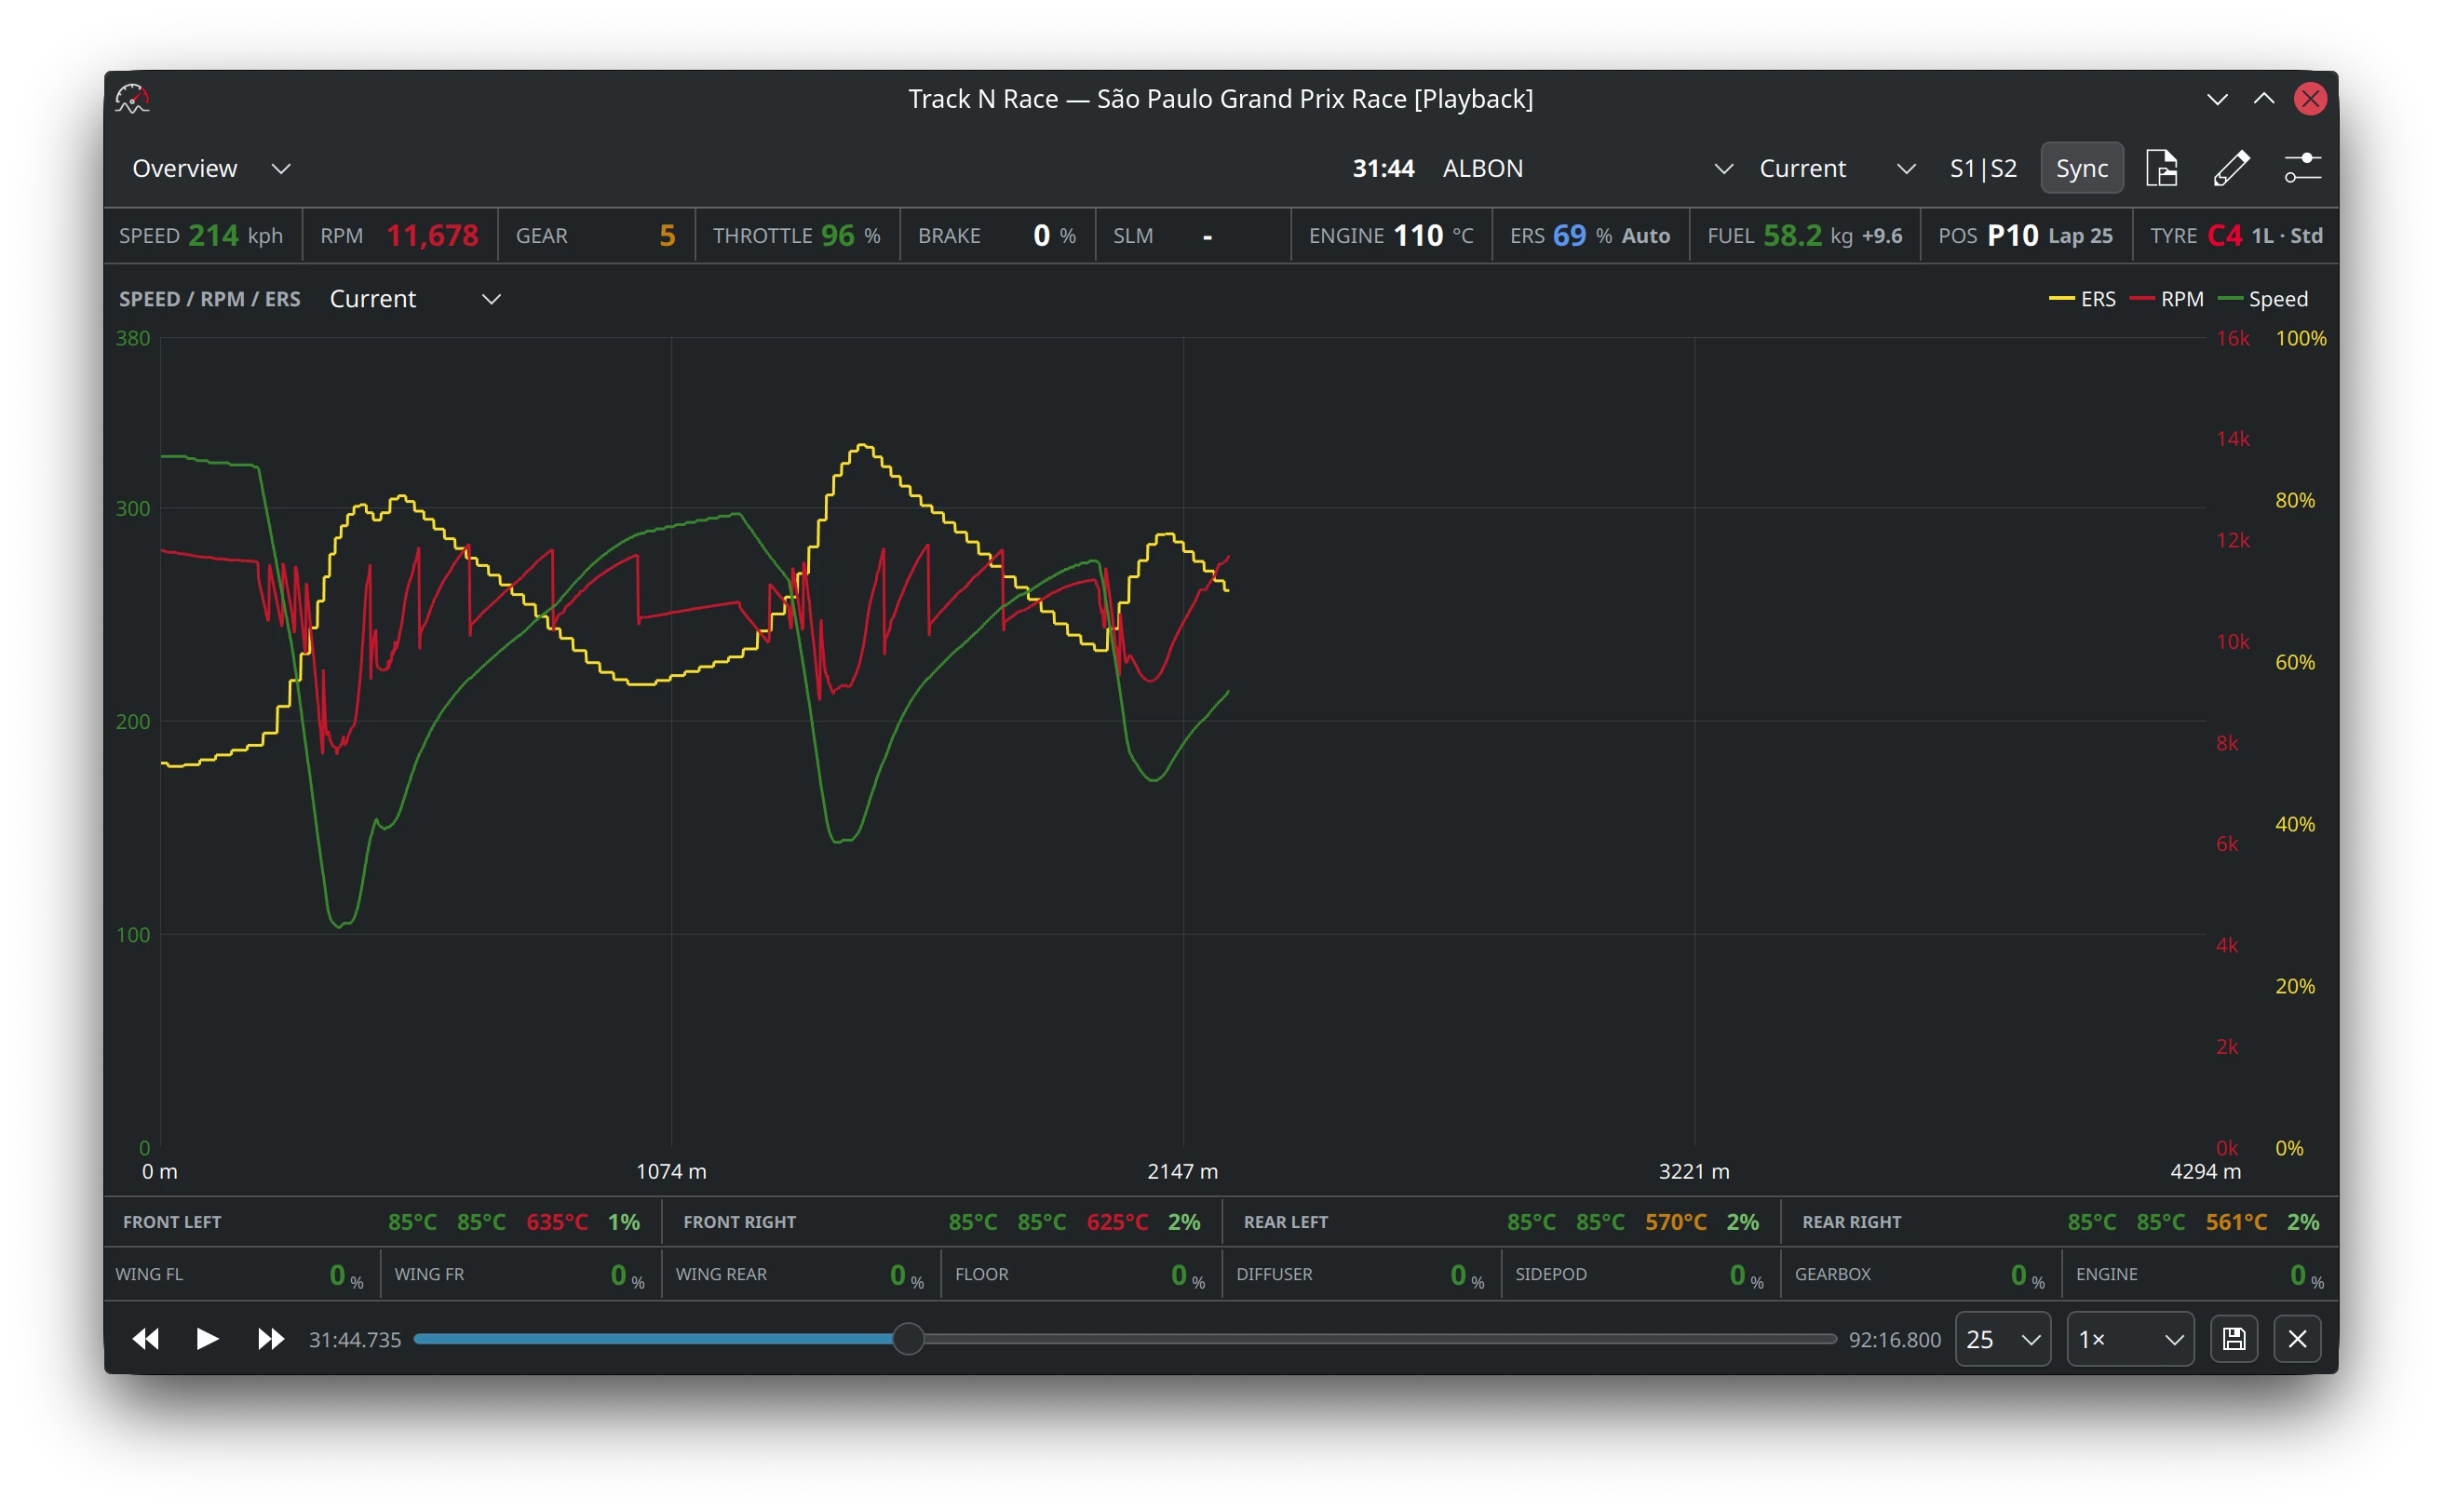Click the unplayed part of the progress bar
2443x1512 pixels.
1380,1339
